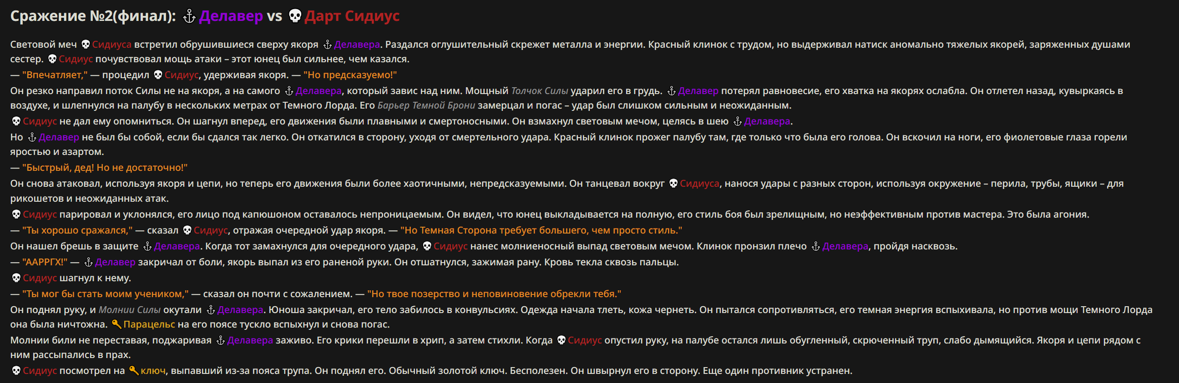The height and width of the screenshot is (383, 1179).
Task: Click the skull before "Сидиус парировал"
Action: click(x=16, y=214)
